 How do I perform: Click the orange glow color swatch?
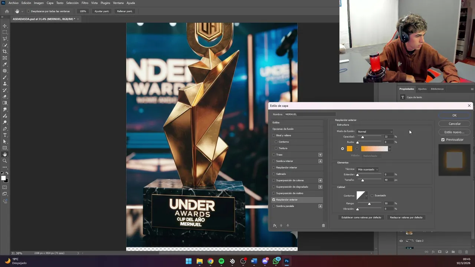pyautogui.click(x=350, y=149)
